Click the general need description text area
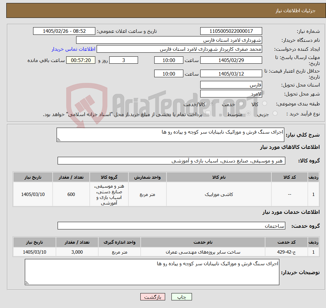This screenshot has height=308, width=326. 170,135
